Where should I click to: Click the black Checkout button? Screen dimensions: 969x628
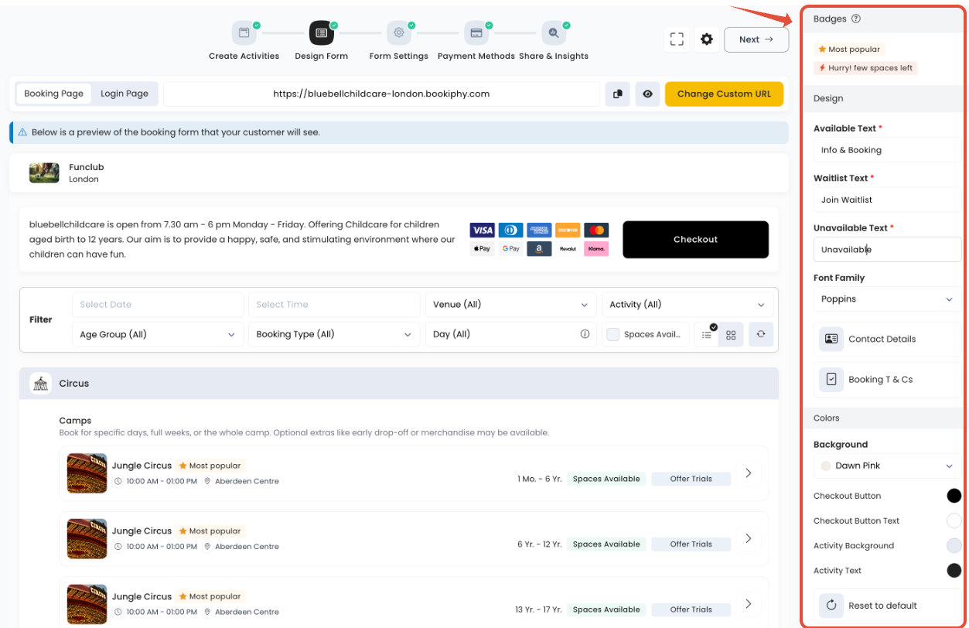tap(695, 240)
